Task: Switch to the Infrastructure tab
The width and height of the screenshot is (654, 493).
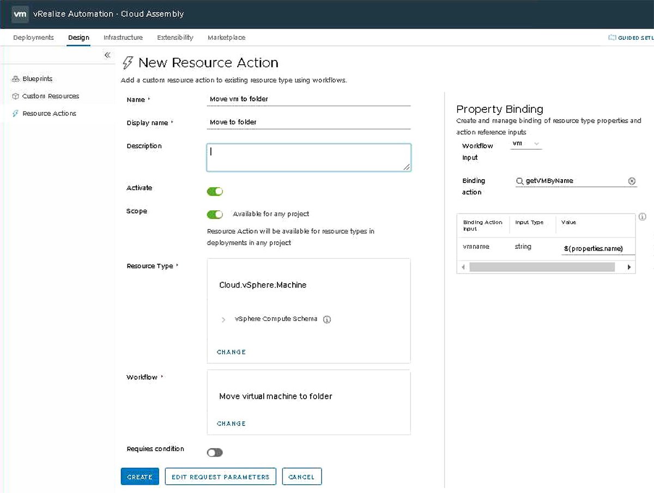Action: [123, 37]
